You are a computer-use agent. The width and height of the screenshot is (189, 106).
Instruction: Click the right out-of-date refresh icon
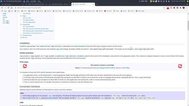180,66
